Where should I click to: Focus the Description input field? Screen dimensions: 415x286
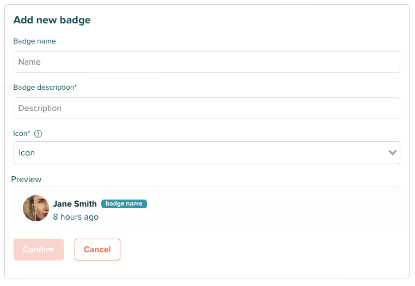click(207, 108)
